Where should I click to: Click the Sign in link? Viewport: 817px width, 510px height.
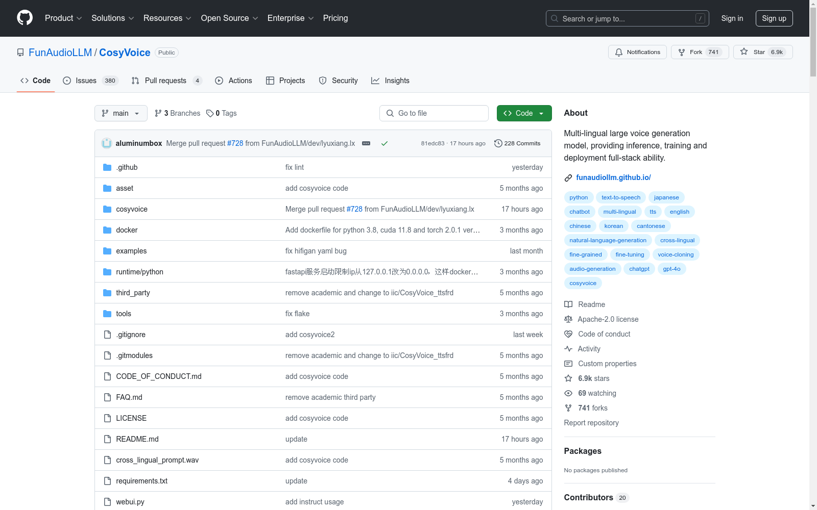click(732, 18)
